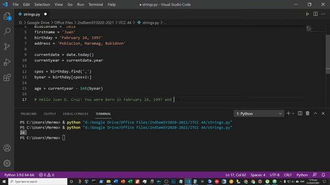Click taskbar clock and date

313,181
